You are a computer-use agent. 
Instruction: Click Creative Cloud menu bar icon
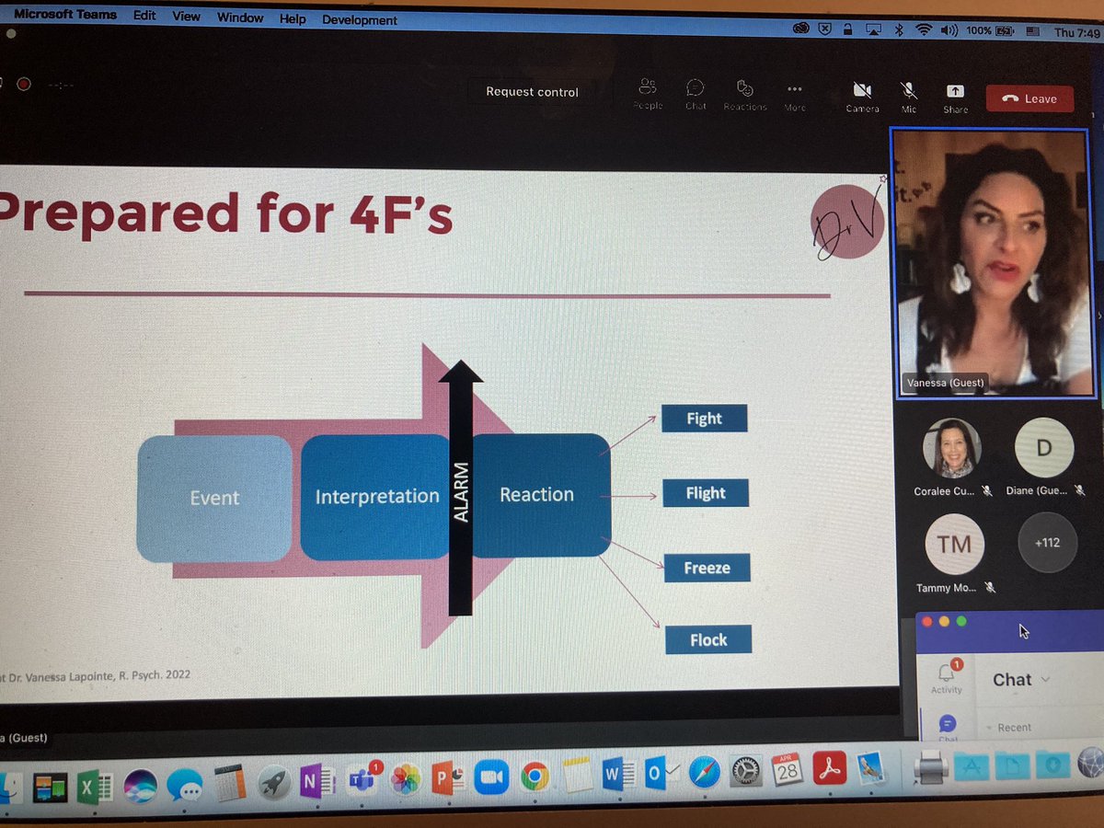801,29
